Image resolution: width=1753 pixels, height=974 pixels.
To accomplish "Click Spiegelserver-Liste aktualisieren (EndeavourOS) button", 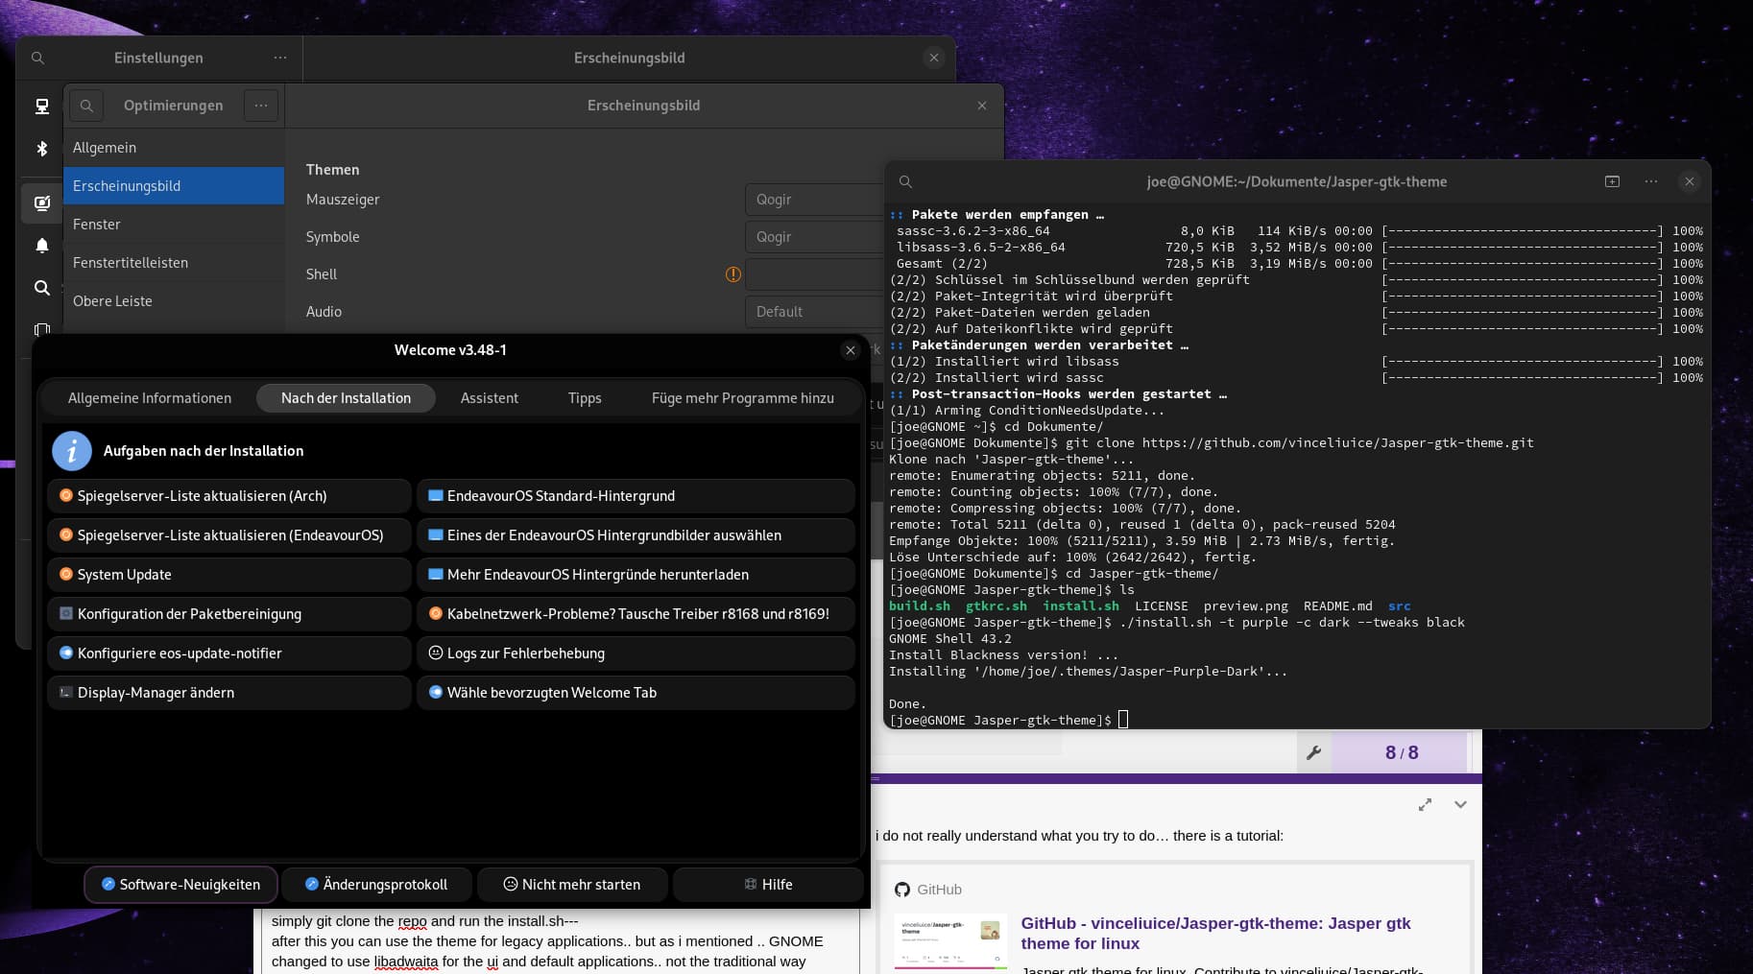I will (229, 535).
